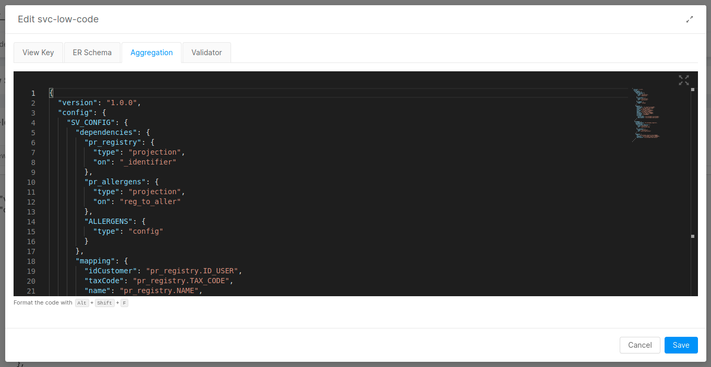Expand the Edit svc-low-code dialog to fullscreen
Screen dimensions: 711x367
tap(689, 19)
